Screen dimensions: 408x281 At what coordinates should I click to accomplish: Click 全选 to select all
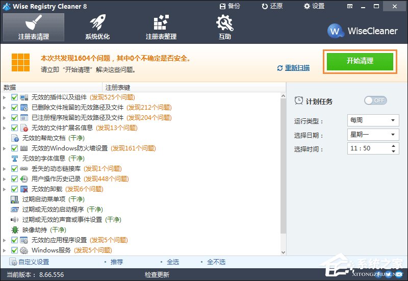click(173, 262)
